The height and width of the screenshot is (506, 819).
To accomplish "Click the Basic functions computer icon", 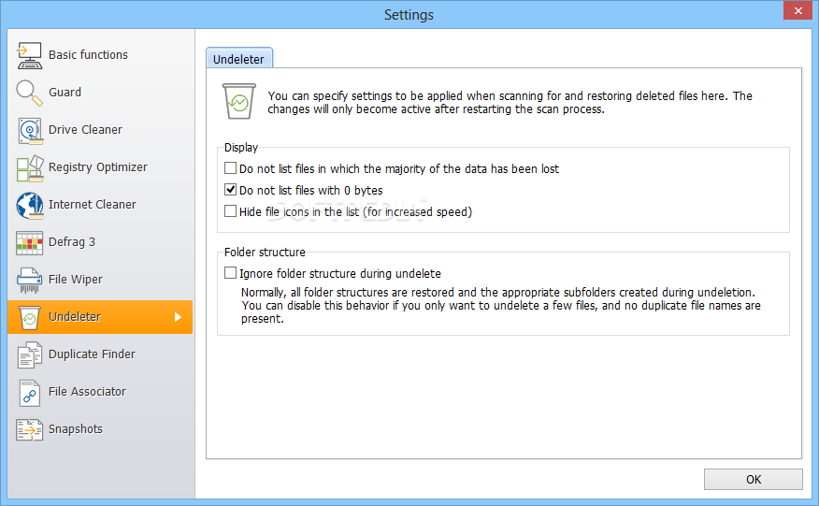I will [x=29, y=55].
